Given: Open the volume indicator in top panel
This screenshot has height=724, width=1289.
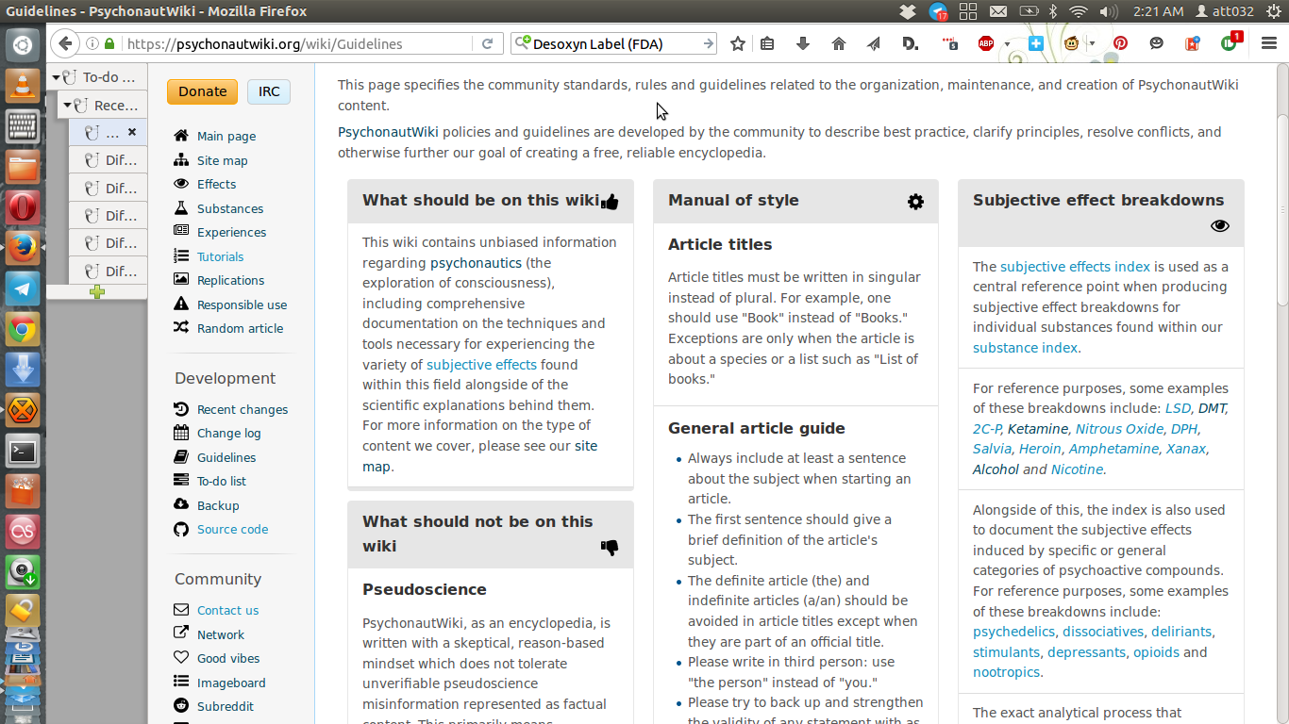Looking at the screenshot, I should pos(1109,11).
